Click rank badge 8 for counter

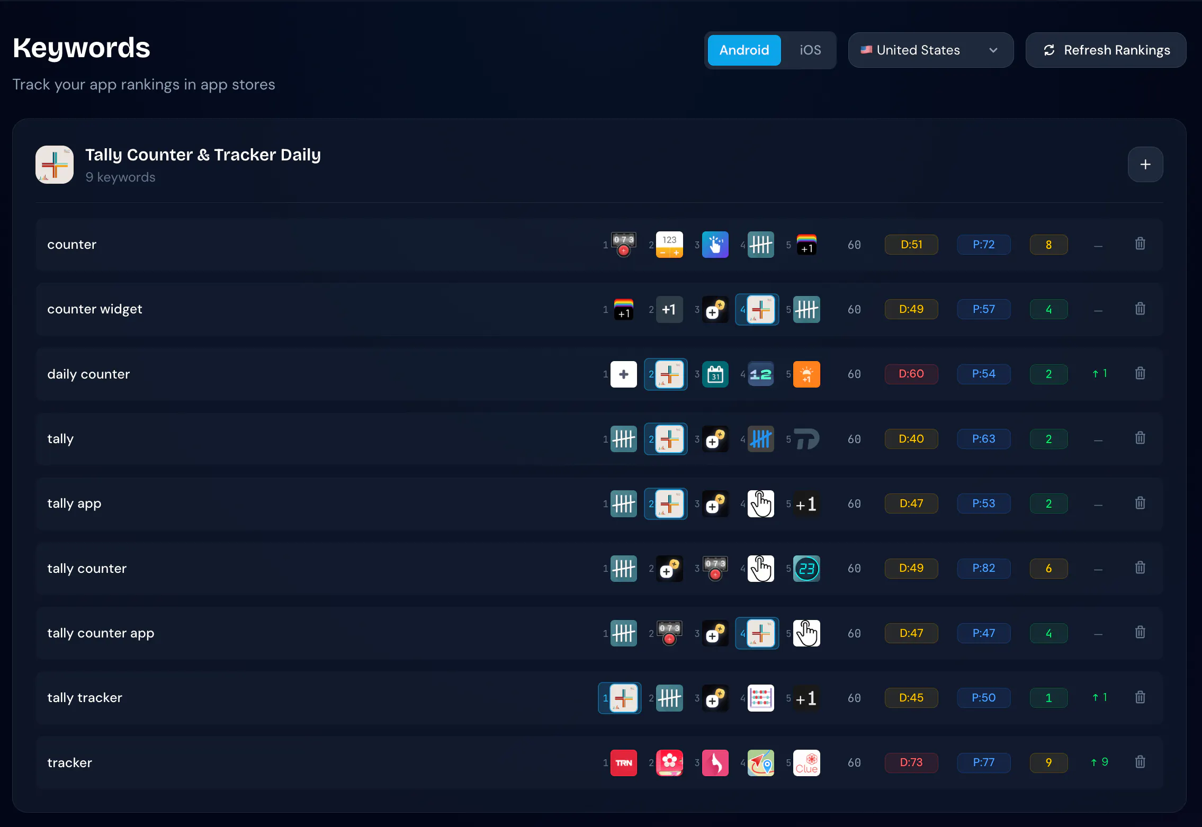(x=1048, y=245)
